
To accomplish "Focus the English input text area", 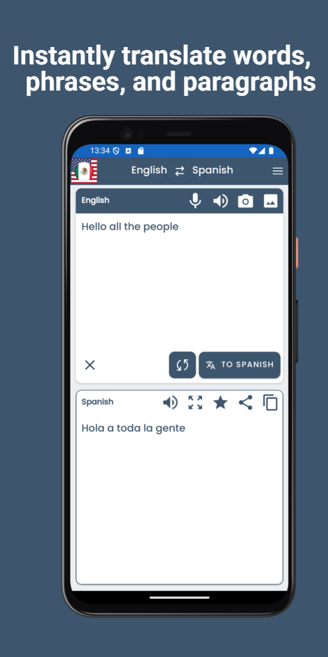I will (179, 282).
